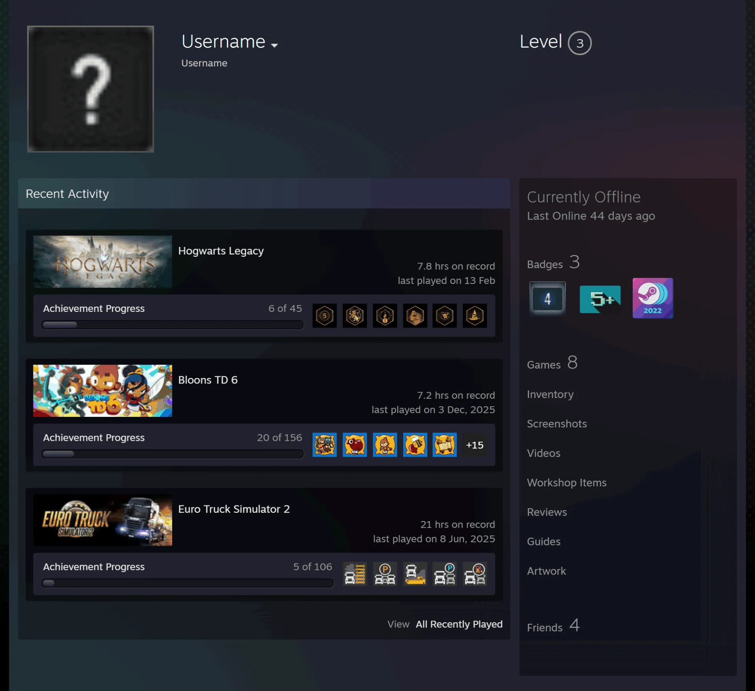Select the Hogwarts wizard hat achievement icon

point(475,315)
